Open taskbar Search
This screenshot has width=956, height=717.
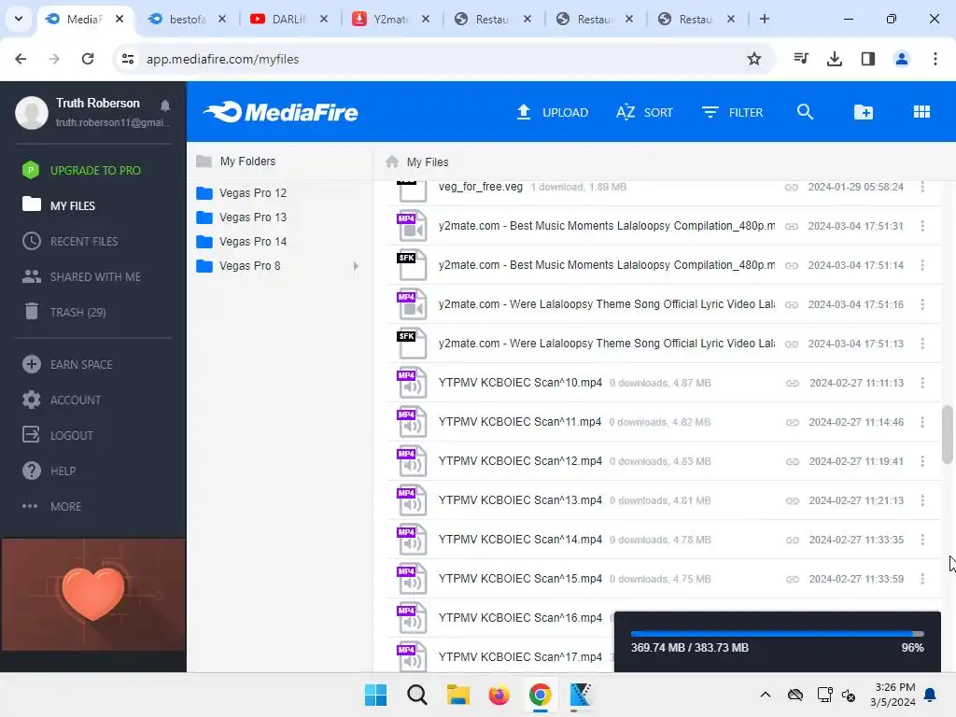click(x=417, y=695)
